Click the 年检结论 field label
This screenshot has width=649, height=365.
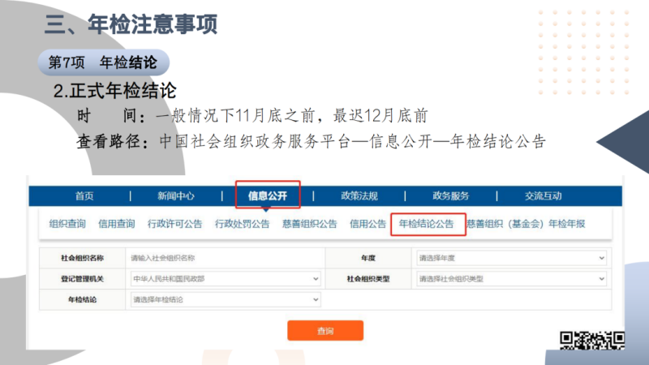(x=83, y=299)
